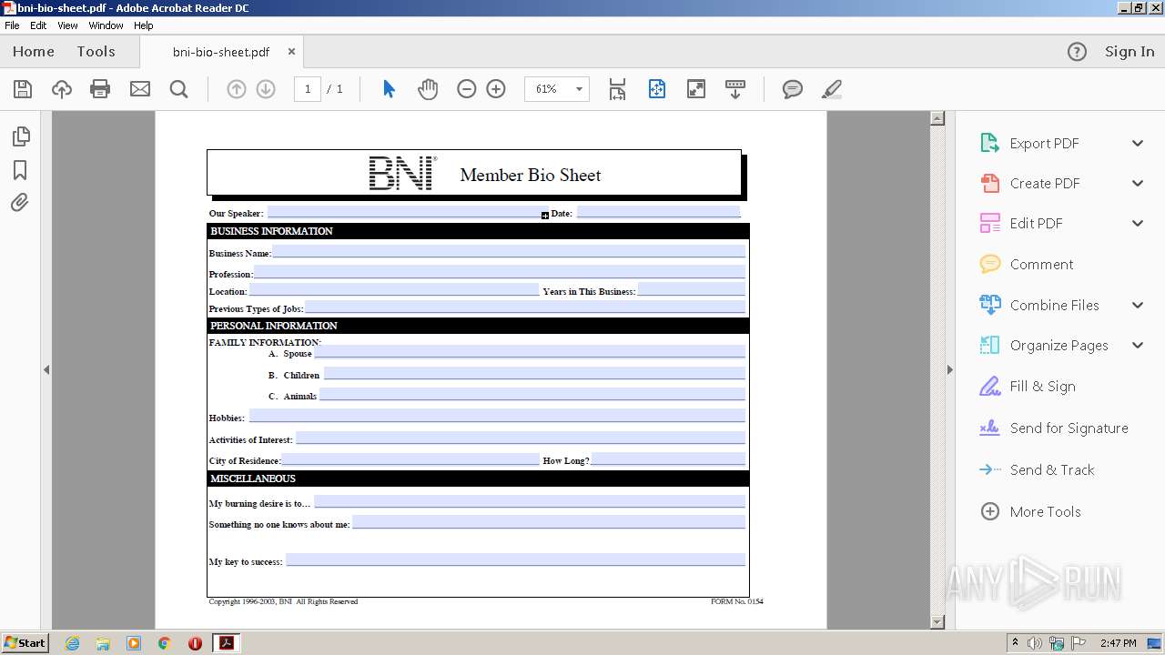Close the bni-bio-sheet.pdf tab

pyautogui.click(x=291, y=52)
